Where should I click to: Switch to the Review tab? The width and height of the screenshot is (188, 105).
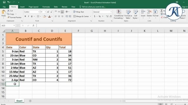click(65, 7)
